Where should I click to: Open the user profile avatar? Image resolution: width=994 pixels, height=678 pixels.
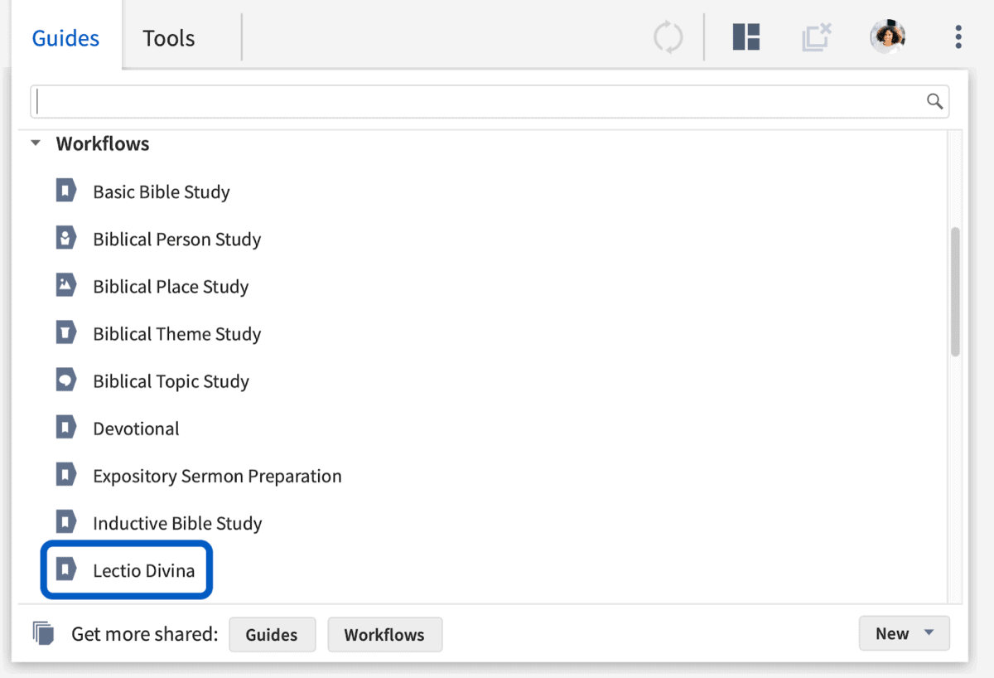click(887, 36)
